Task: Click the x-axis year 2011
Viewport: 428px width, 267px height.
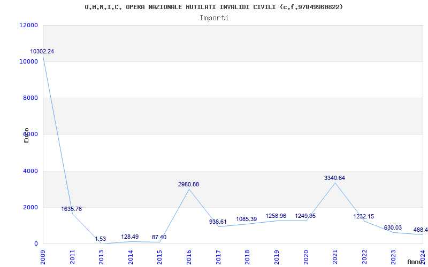Action: pos(72,257)
